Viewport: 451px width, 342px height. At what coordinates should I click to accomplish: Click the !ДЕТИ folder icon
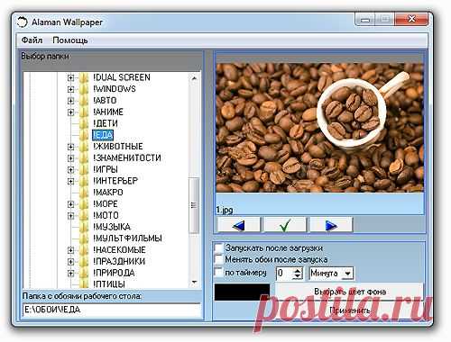tap(85, 123)
